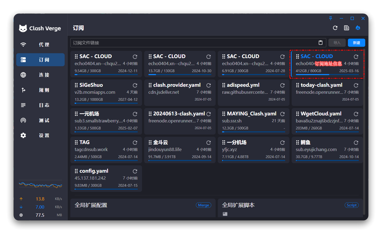382x234 pixels.
Task: Refresh the WgetCloud.yaml profile
Action: click(x=356, y=114)
